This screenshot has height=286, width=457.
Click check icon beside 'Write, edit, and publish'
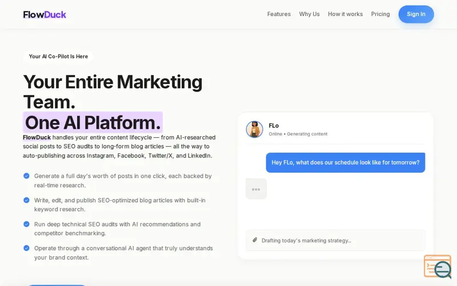tap(26, 200)
